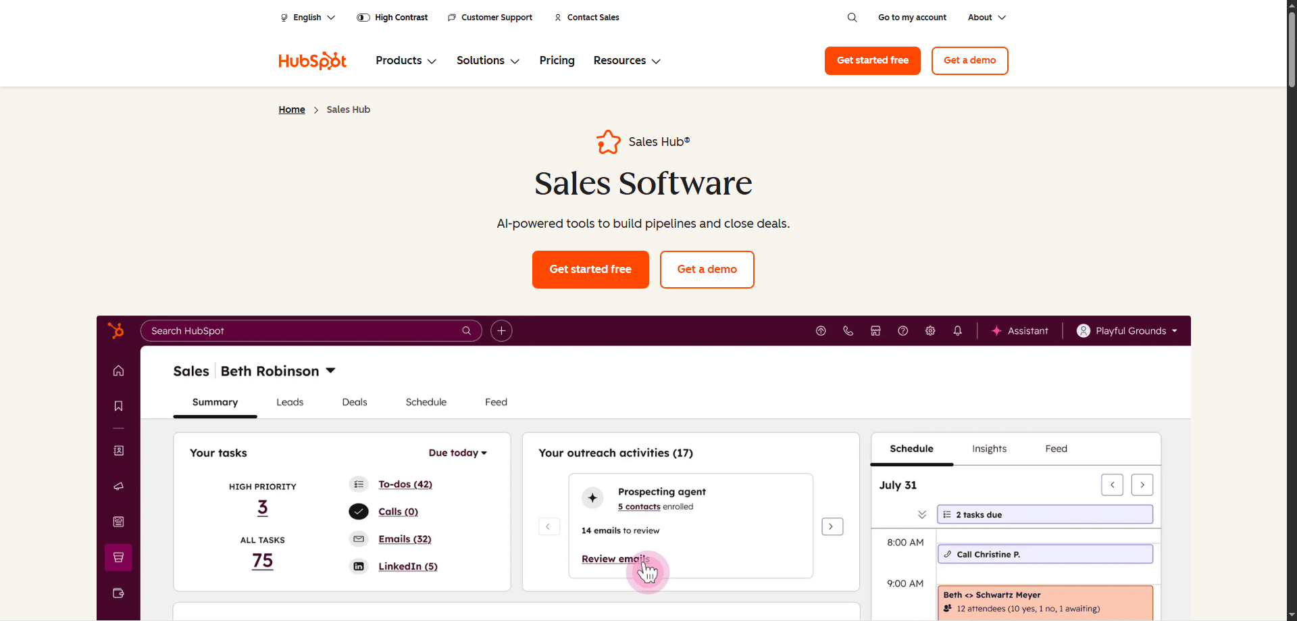1297x621 pixels.
Task: Click the HubSpot logo in the header
Action: coord(312,61)
